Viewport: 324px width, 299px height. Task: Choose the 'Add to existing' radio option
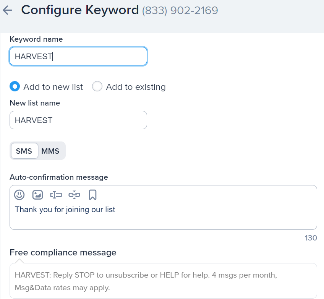(x=97, y=87)
